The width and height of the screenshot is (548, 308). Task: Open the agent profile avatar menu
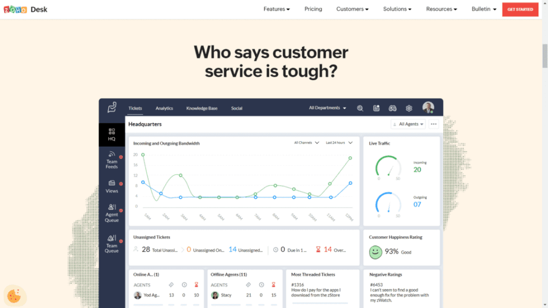pyautogui.click(x=428, y=107)
